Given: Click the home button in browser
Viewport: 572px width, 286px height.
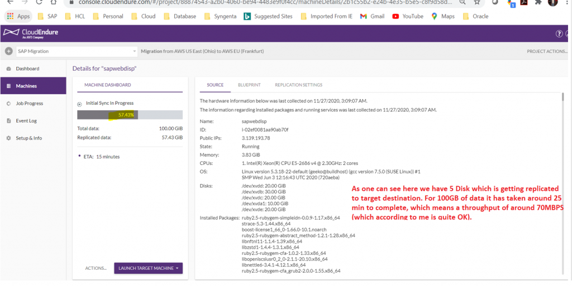Looking at the screenshot, I should coord(54,2).
